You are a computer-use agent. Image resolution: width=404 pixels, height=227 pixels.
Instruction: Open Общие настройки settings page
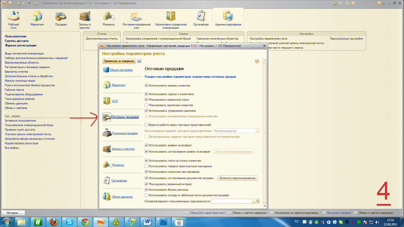click(x=121, y=70)
